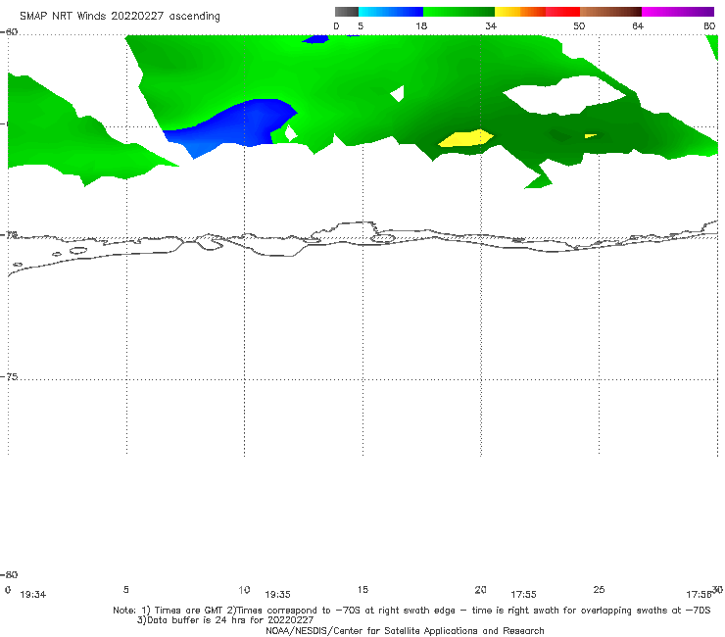Click the latitude label "-60"
The image size is (725, 637).
(10, 32)
